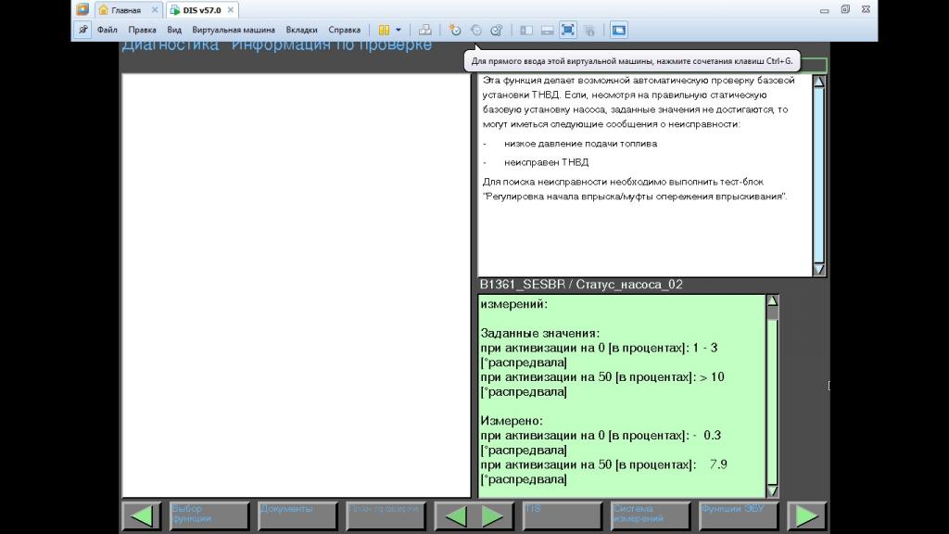This screenshot has width=949, height=534.
Task: Click the TIS button
Action: (x=563, y=515)
